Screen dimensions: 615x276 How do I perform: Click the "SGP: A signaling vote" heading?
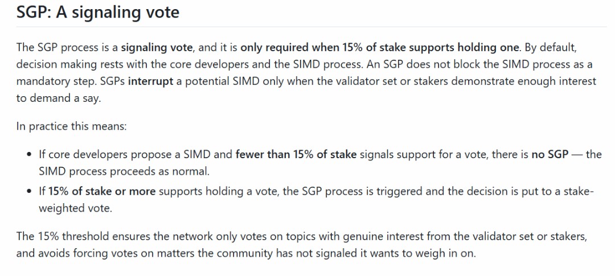(98, 12)
